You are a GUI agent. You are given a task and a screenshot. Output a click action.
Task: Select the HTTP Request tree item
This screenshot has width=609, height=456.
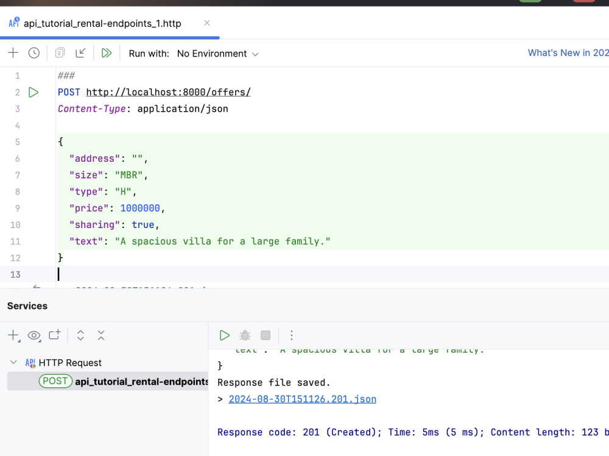pyautogui.click(x=70, y=363)
